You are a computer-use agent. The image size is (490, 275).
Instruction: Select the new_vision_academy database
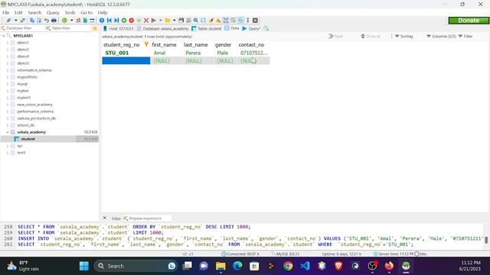click(34, 105)
